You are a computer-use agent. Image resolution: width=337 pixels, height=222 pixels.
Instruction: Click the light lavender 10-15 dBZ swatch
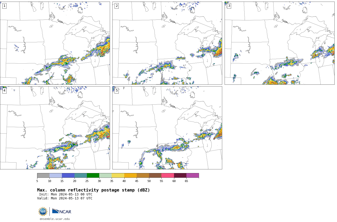(56, 175)
